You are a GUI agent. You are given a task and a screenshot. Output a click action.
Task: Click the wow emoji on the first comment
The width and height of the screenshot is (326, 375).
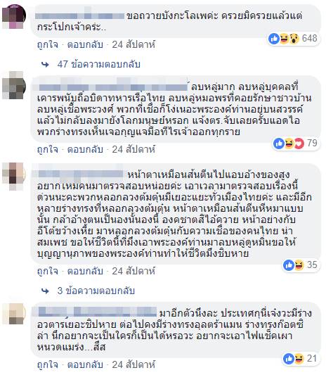click(x=294, y=39)
